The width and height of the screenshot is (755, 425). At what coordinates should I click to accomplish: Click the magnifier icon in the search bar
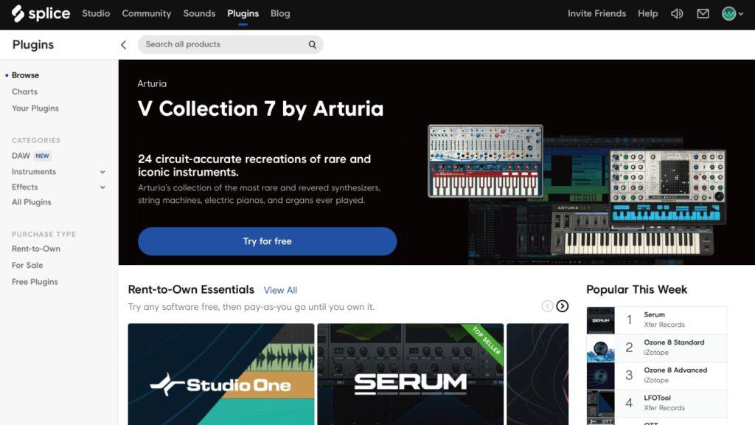[x=312, y=44]
